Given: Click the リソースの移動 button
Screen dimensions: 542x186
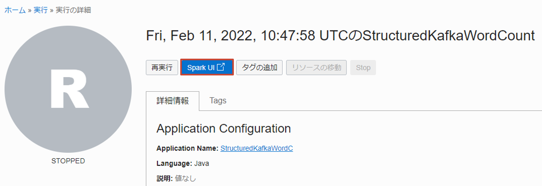Looking at the screenshot, I should point(316,68).
